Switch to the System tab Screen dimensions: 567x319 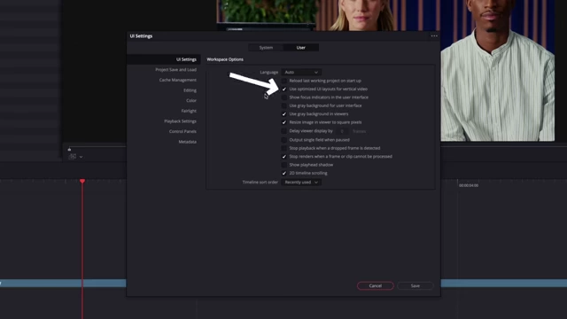point(266,47)
